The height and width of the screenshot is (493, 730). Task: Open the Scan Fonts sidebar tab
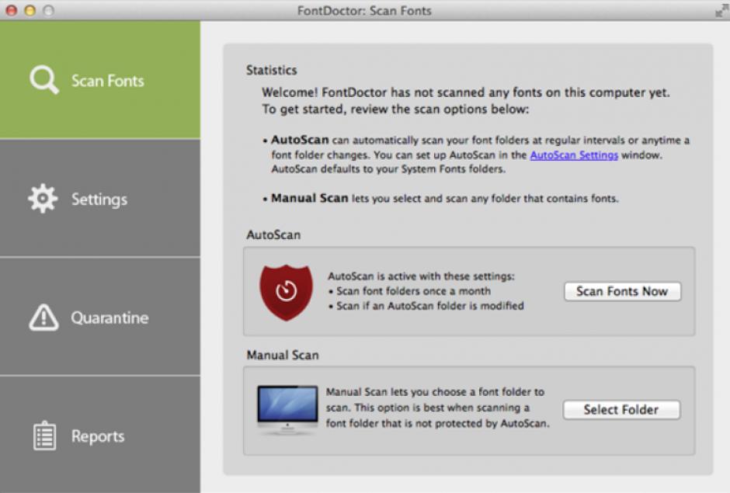100,80
